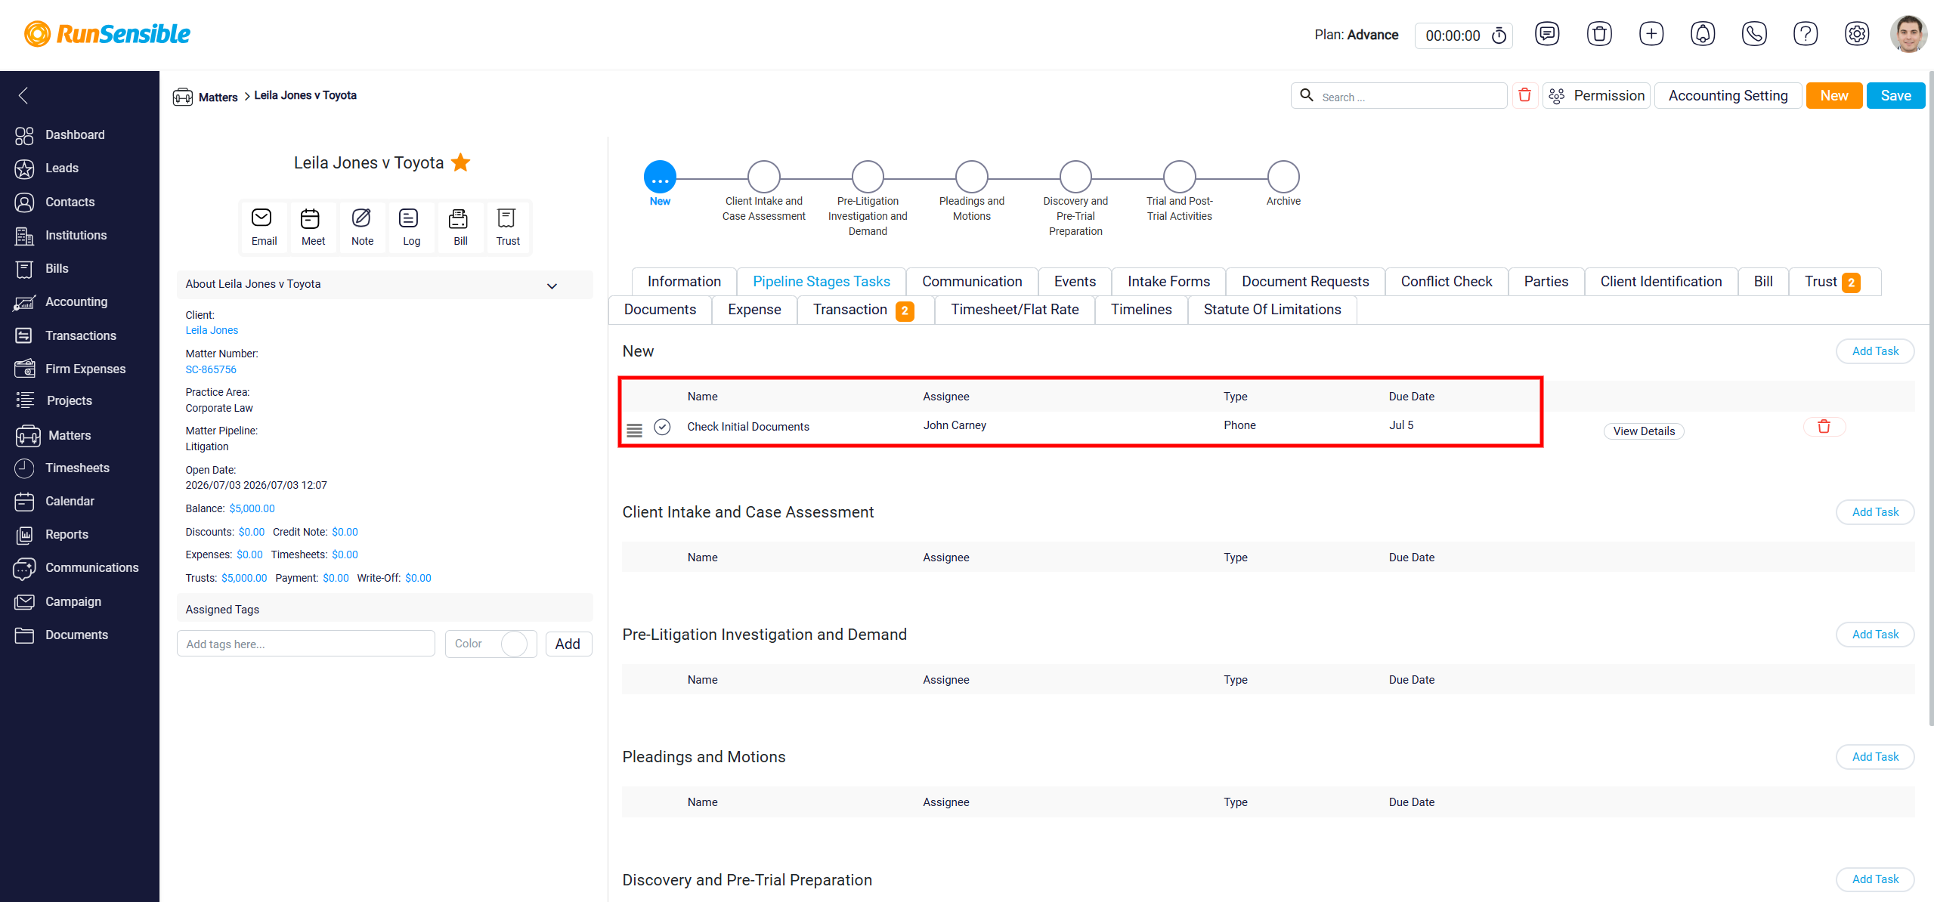1934x902 pixels.
Task: Open the user profile avatar menu
Action: coord(1908,34)
